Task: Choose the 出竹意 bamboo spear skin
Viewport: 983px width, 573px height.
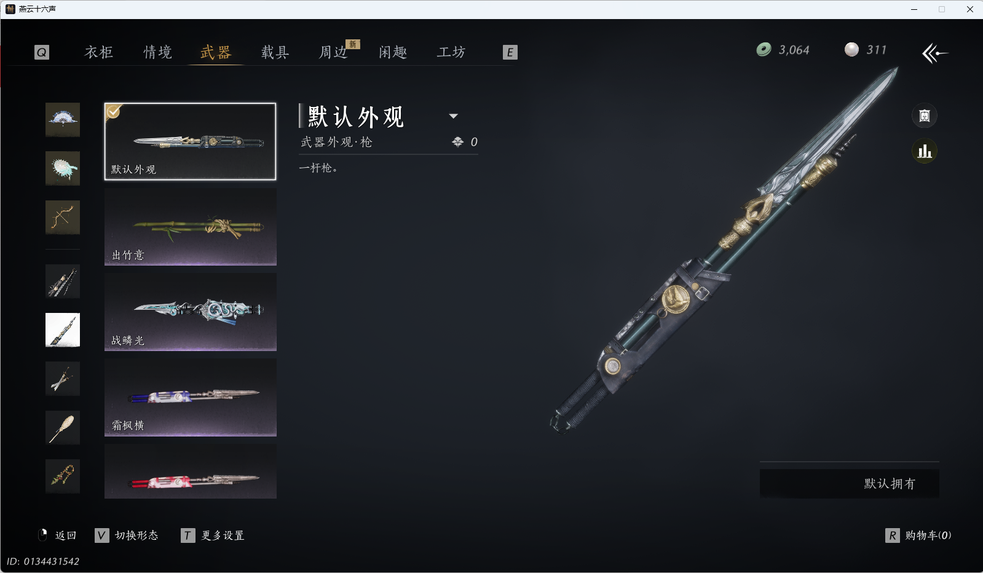Action: [191, 227]
